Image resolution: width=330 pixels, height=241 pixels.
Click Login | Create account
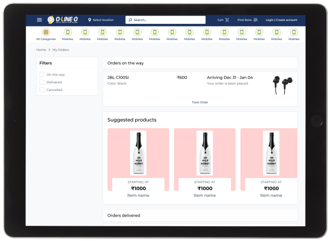[281, 20]
